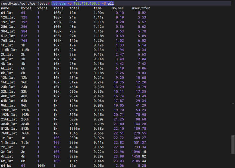Select the 1.5k_lat row name

pos(9,50)
